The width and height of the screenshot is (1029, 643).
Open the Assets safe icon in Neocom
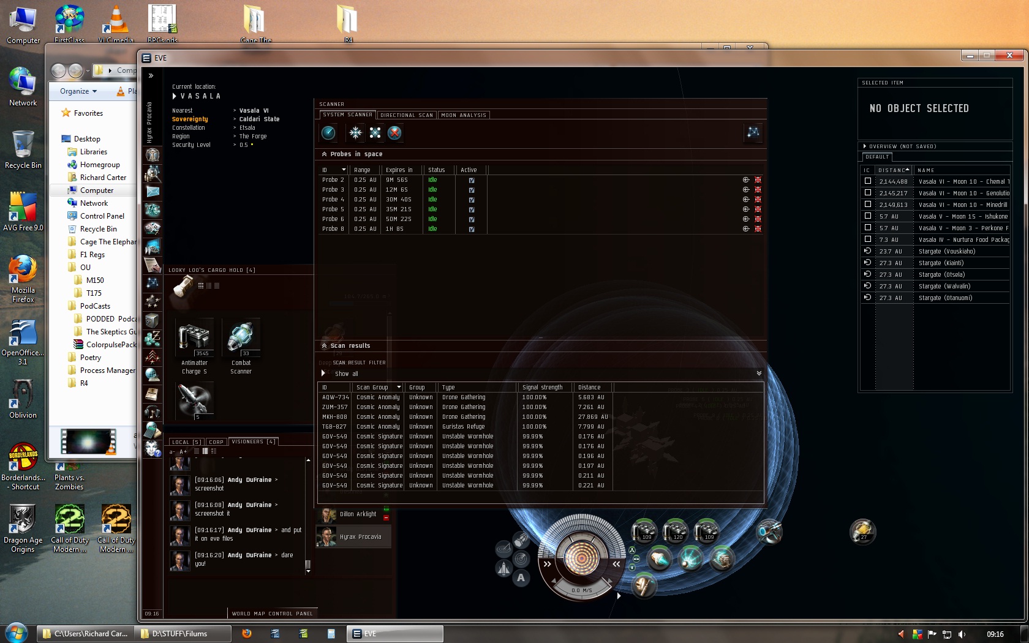(x=153, y=320)
